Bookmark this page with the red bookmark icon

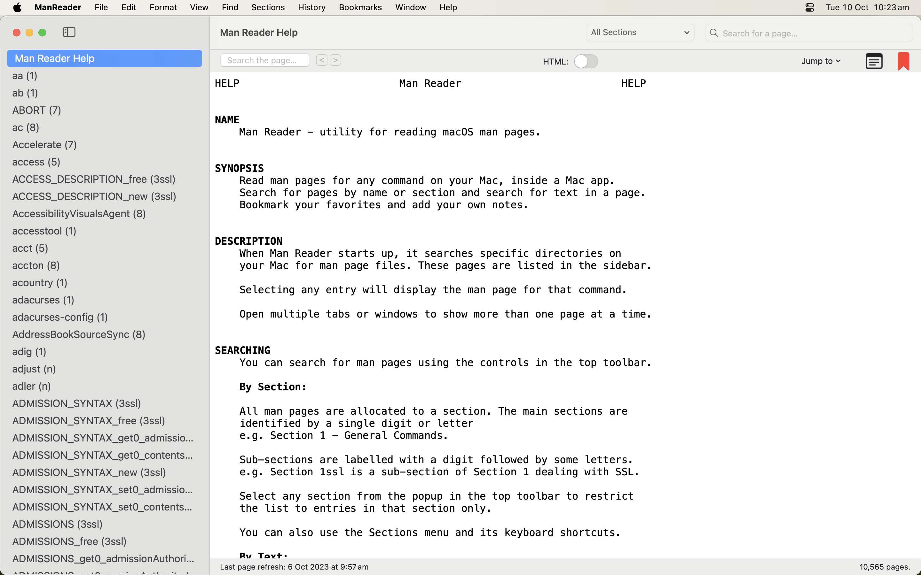pos(903,61)
